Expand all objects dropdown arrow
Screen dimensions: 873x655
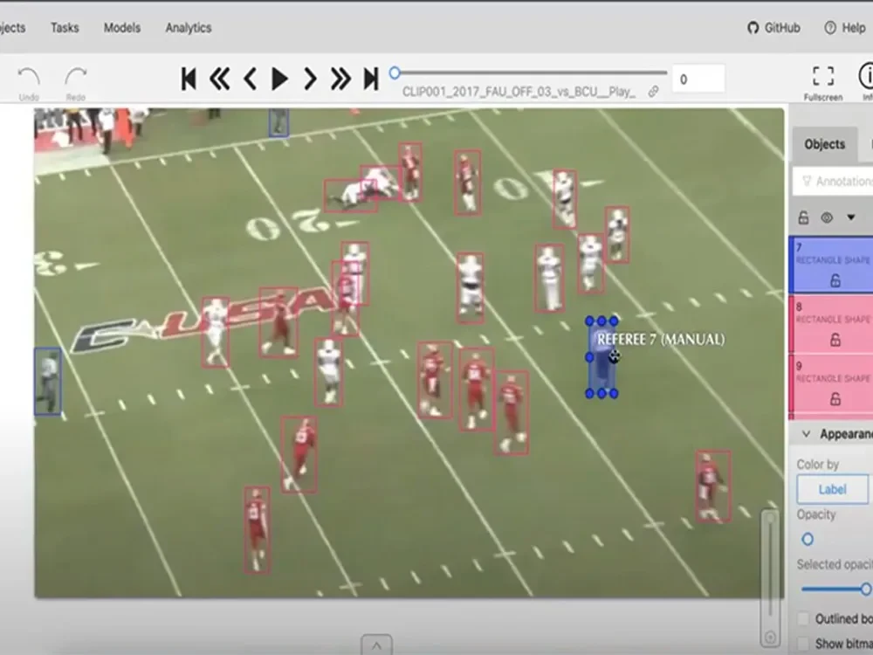pos(850,217)
